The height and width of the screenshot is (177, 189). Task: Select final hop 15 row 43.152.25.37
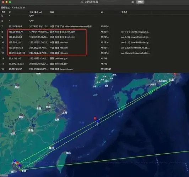(94, 69)
